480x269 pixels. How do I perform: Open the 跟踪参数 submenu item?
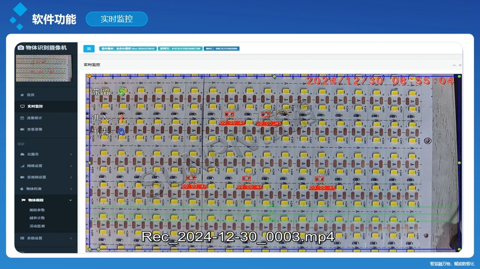(37, 210)
